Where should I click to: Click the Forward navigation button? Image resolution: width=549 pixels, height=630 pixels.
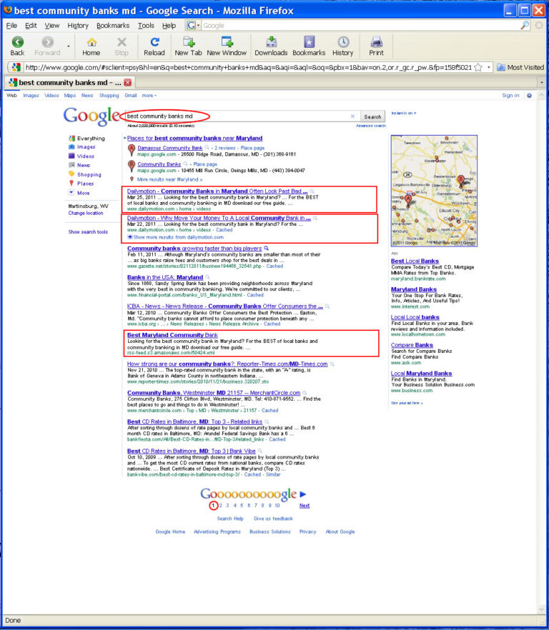coord(47,46)
